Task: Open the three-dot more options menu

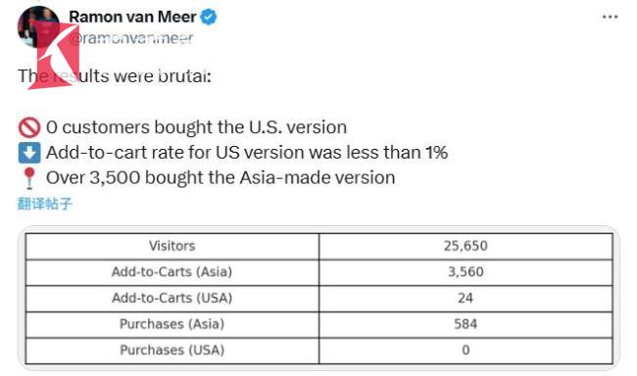Action: [x=610, y=17]
